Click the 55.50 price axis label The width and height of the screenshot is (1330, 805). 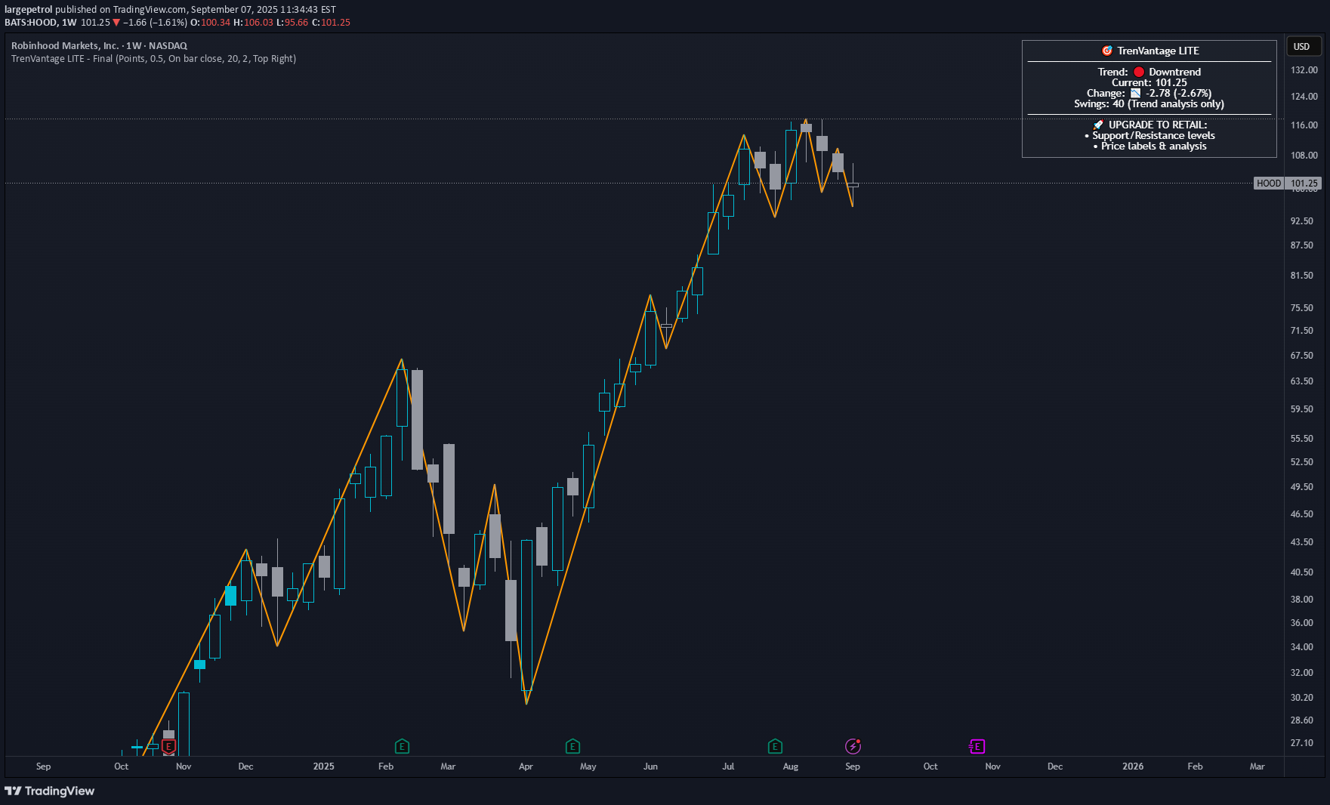(x=1302, y=438)
